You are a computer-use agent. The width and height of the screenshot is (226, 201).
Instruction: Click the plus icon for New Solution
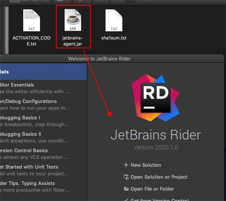coord(126,165)
